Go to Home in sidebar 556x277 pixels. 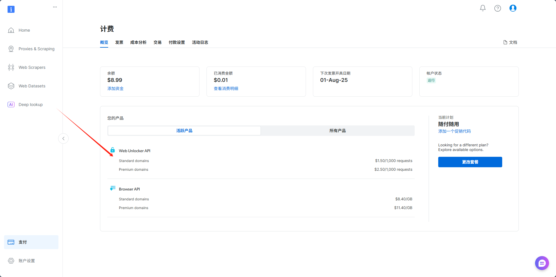pyautogui.click(x=24, y=30)
